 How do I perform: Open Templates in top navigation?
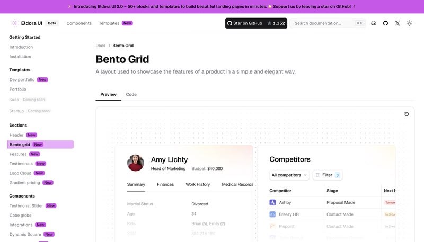coord(109,23)
